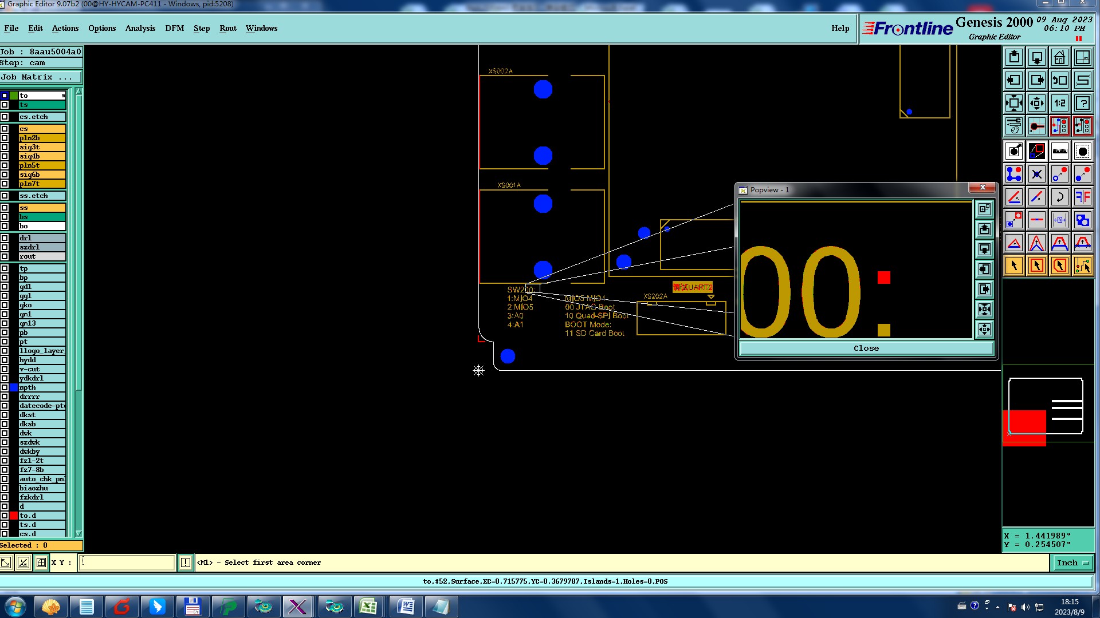Click the Home view house icon
The height and width of the screenshot is (618, 1100).
pos(1060,57)
